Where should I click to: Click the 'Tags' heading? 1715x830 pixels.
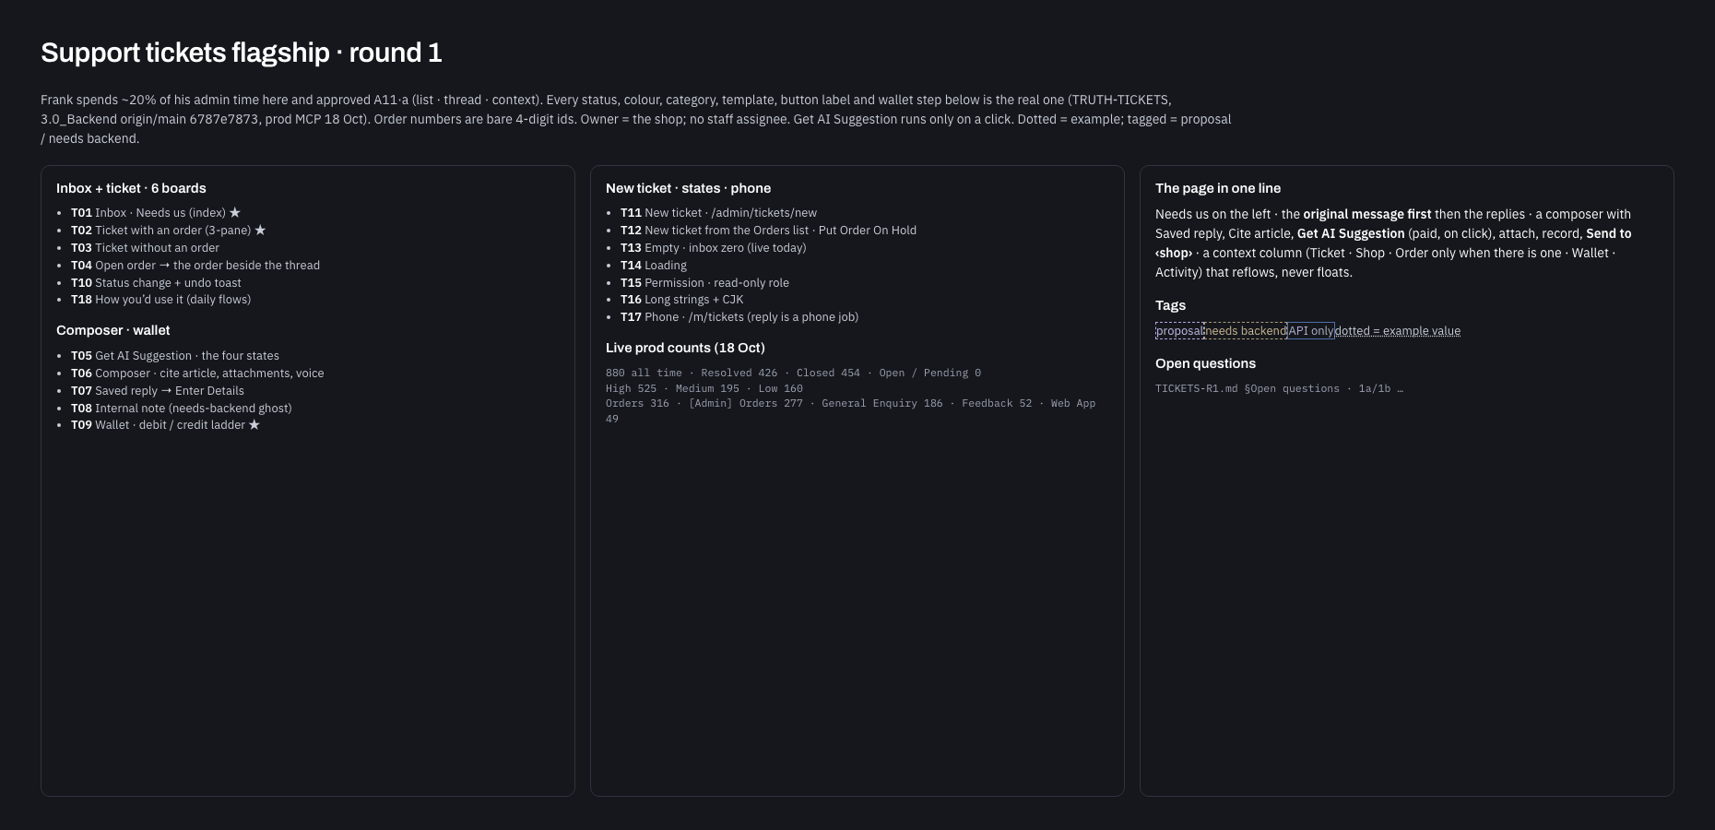tap(1170, 305)
